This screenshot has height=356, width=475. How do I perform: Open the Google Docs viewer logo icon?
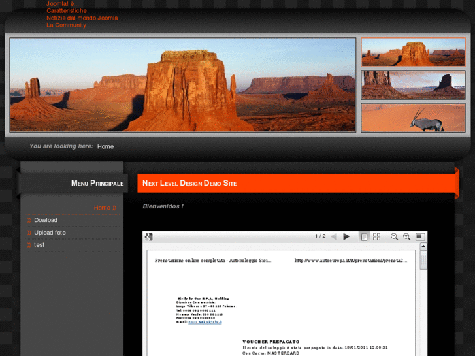coord(149,236)
